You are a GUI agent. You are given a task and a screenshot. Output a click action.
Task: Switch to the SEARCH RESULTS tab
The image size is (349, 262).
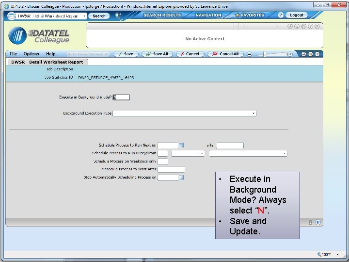point(162,15)
